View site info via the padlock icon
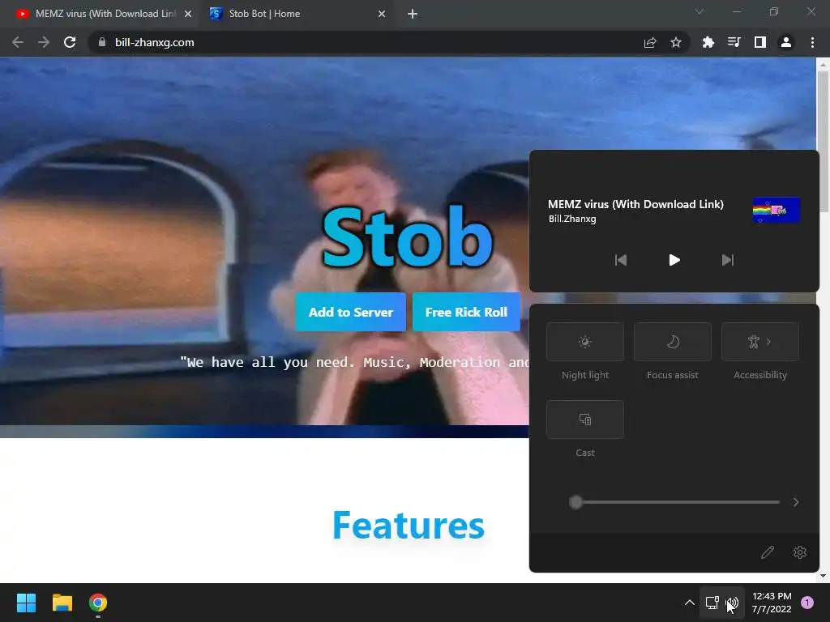The width and height of the screenshot is (830, 622). coord(102,42)
